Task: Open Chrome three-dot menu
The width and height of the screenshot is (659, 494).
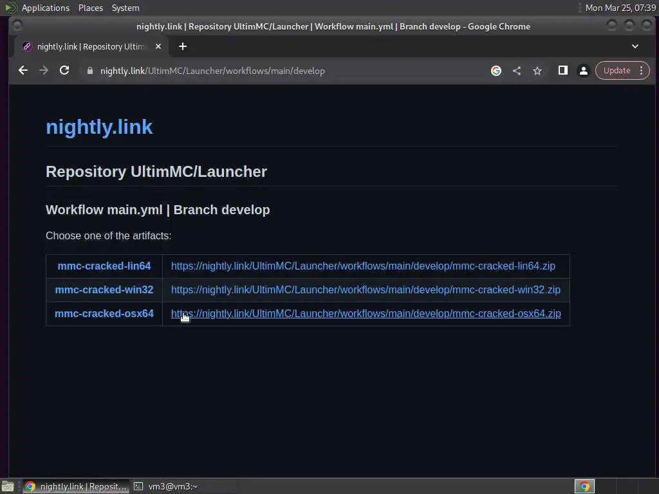Action: point(642,71)
